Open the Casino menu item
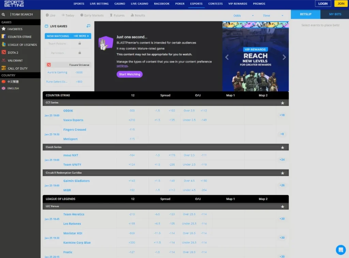This screenshot has height=258, width=349. 120,4
